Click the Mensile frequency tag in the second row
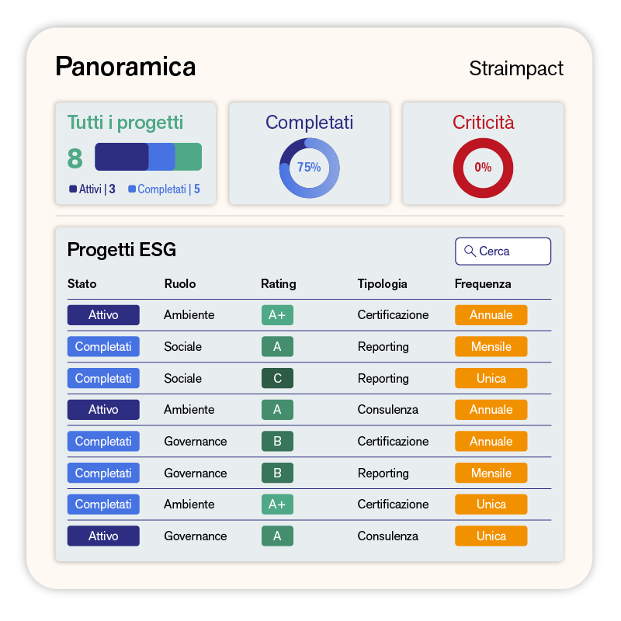The width and height of the screenshot is (621, 621). [x=491, y=346]
